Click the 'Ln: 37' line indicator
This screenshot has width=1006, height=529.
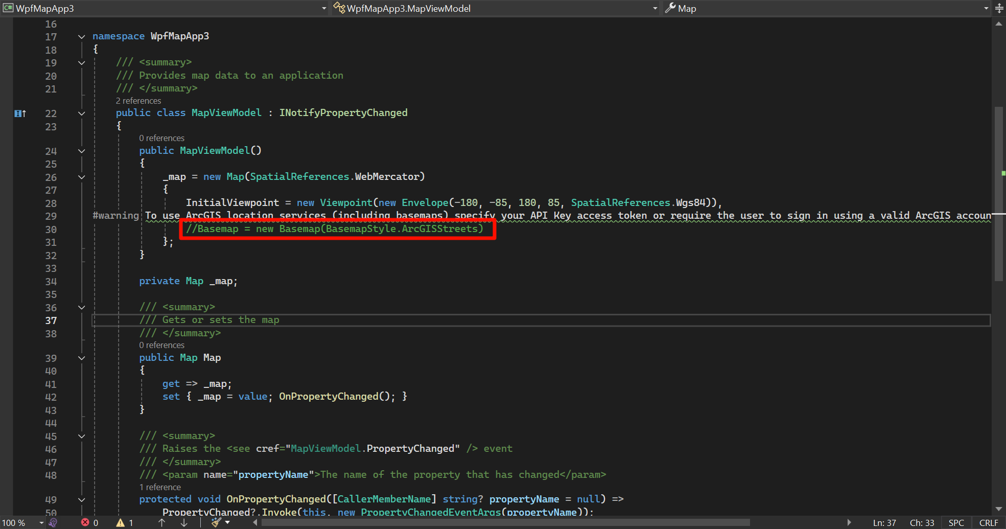point(884,523)
